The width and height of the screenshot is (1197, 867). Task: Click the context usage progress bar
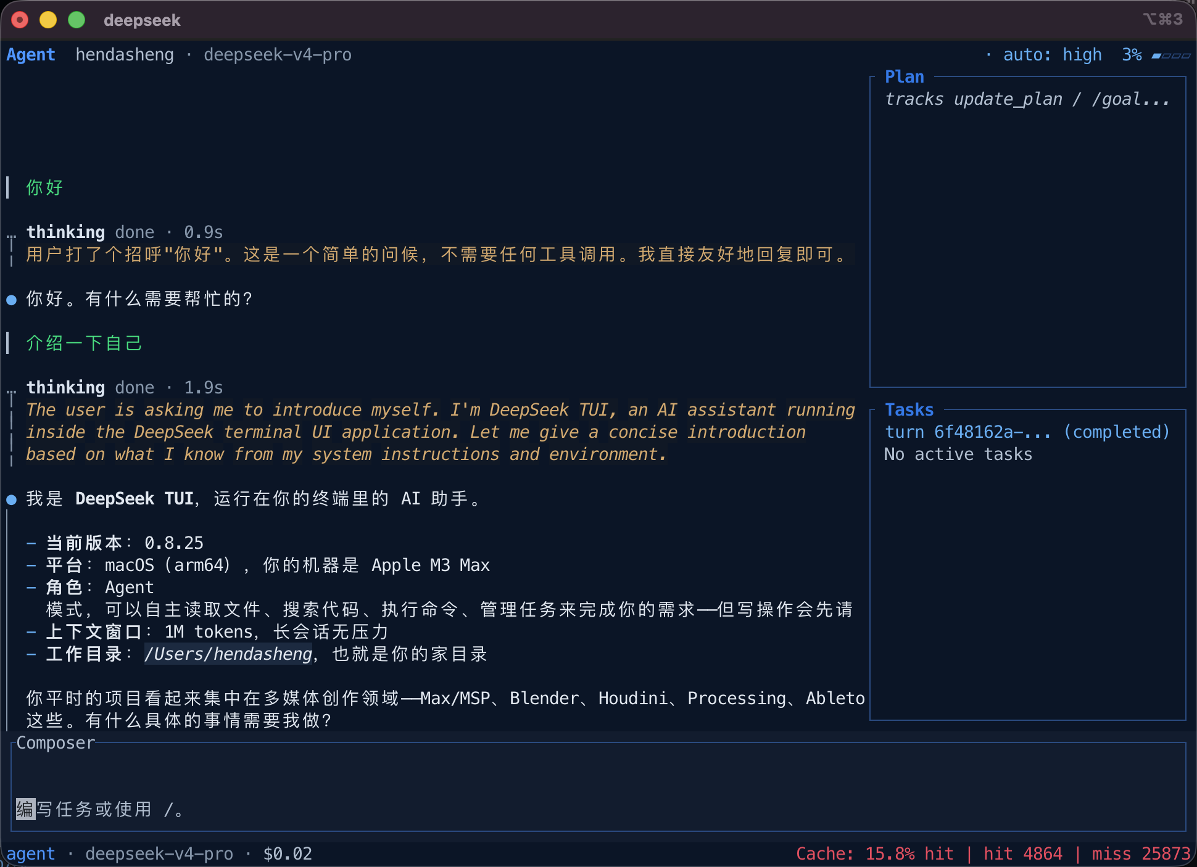1171,55
